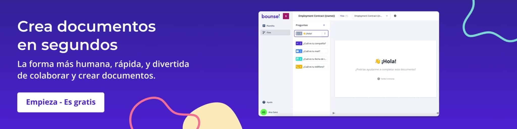Open the settings gear icon
Viewport: 517px width, 129px height.
click(x=395, y=16)
